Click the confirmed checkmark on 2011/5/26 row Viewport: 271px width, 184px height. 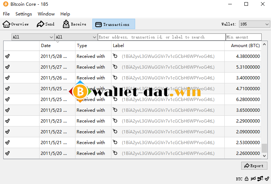tap(8, 78)
